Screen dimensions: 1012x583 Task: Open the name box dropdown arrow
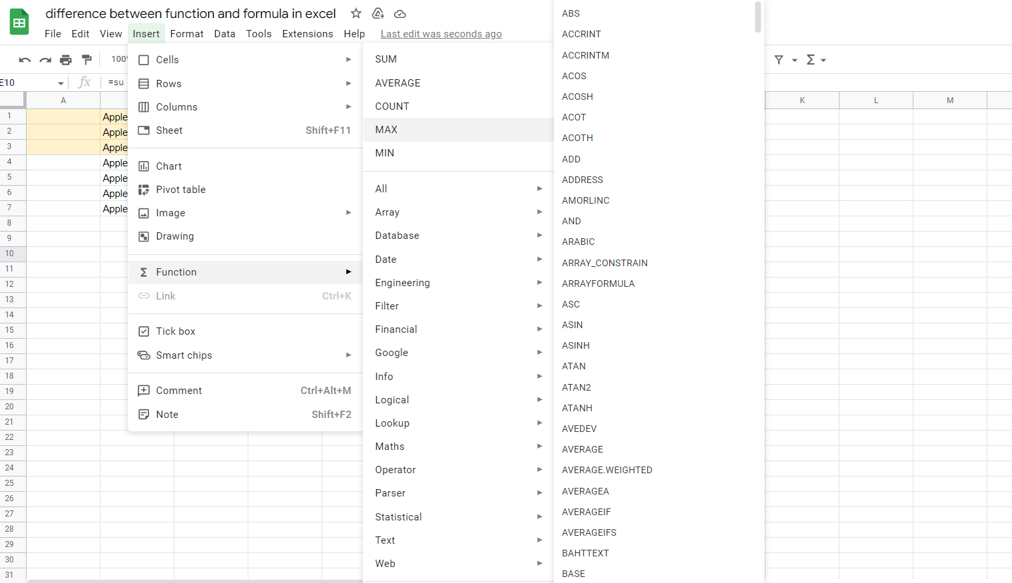tap(61, 83)
